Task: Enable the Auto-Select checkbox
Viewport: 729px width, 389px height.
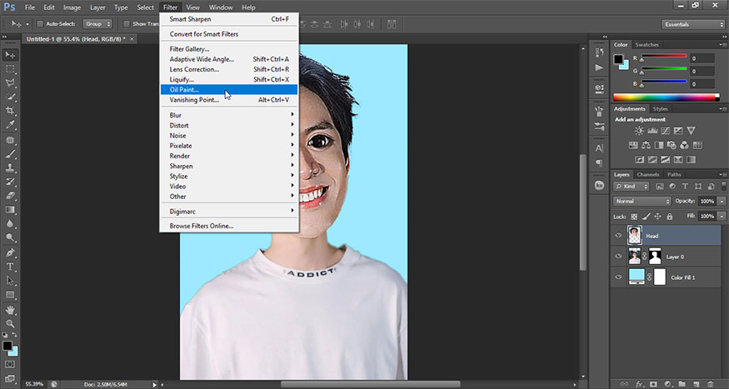Action: coord(40,24)
